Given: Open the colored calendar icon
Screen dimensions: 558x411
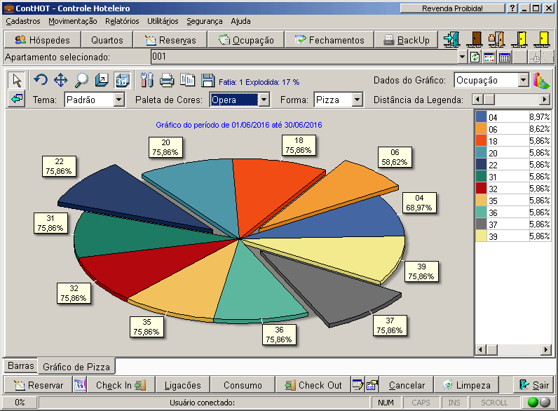Looking at the screenshot, I should pyautogui.click(x=489, y=57).
